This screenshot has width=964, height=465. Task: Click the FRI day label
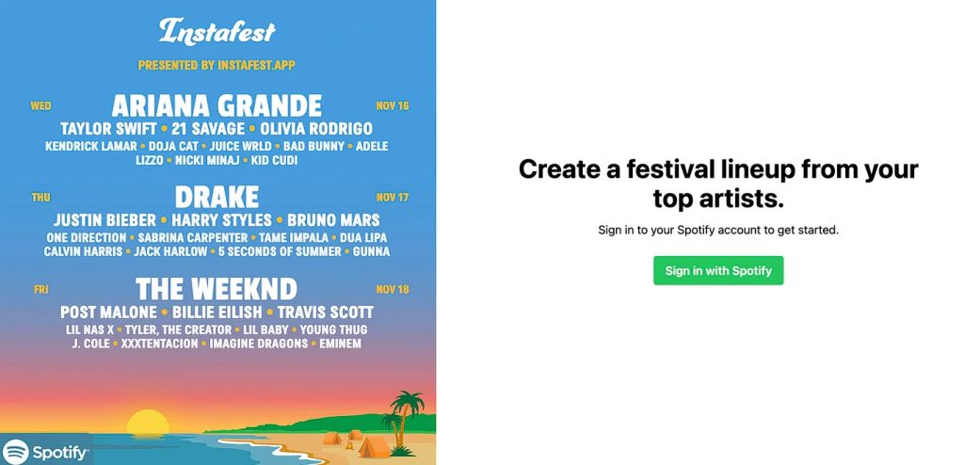coord(40,290)
